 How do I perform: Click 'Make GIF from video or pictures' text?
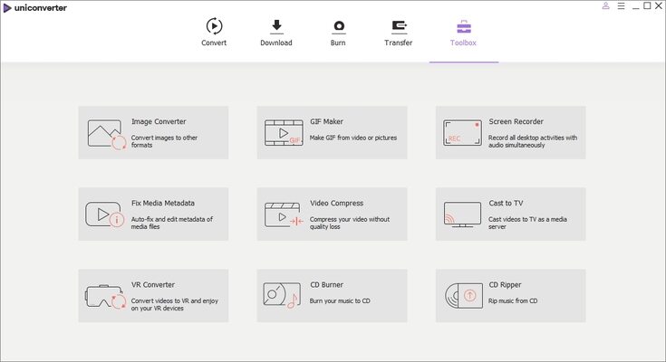click(353, 138)
